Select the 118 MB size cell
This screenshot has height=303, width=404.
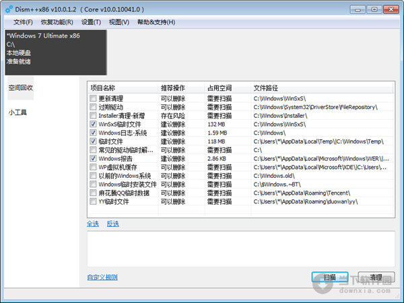coord(216,141)
